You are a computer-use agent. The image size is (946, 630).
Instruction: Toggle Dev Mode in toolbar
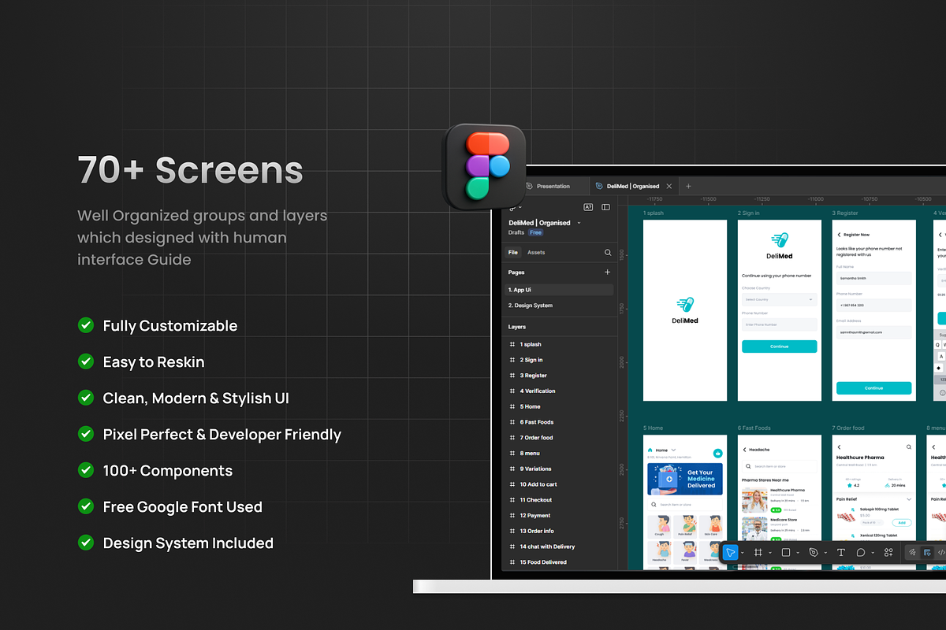pyautogui.click(x=941, y=553)
